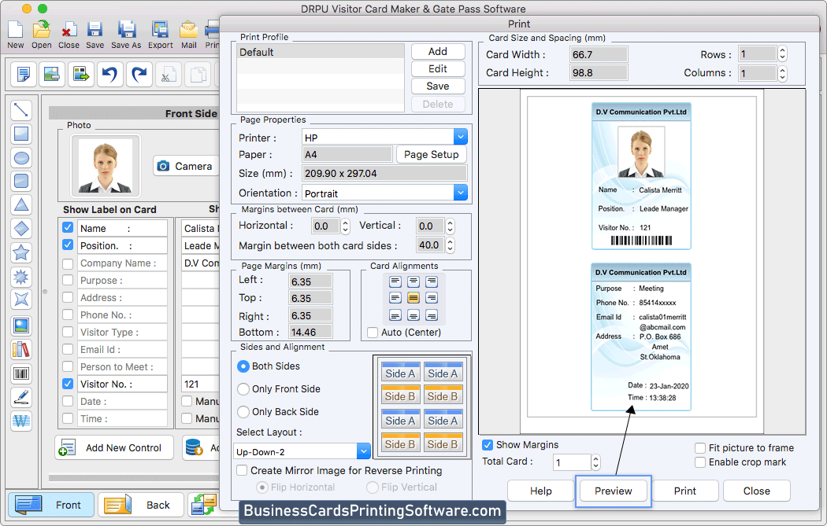Open the Printer dropdown showing HP
This screenshot has height=526, width=827.
point(461,138)
